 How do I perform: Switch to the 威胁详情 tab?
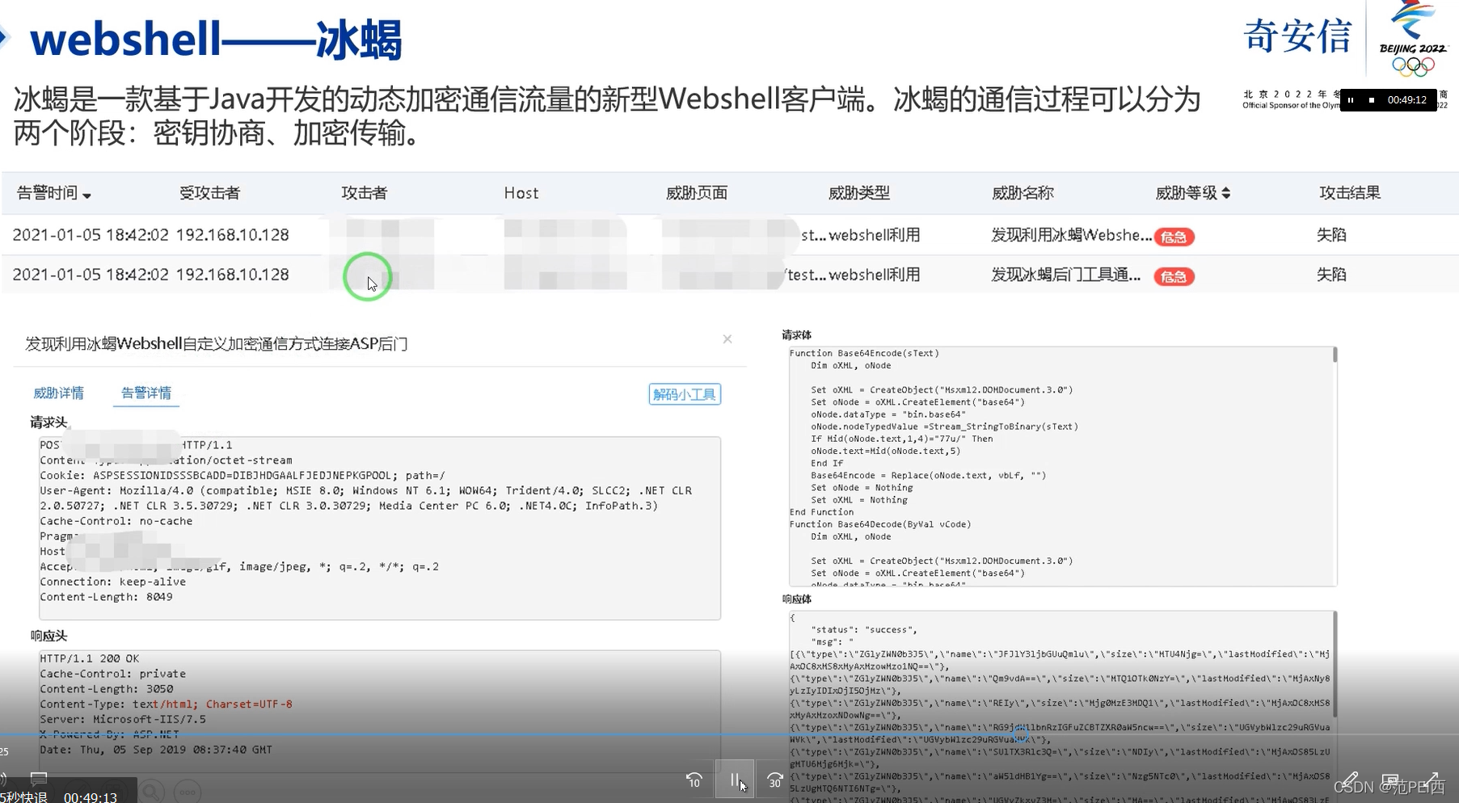pos(58,393)
